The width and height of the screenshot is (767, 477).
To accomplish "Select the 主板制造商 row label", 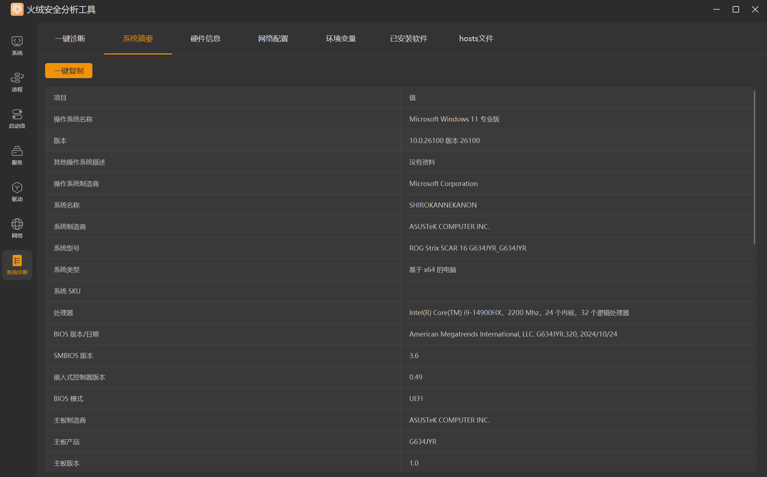I will tap(70, 420).
